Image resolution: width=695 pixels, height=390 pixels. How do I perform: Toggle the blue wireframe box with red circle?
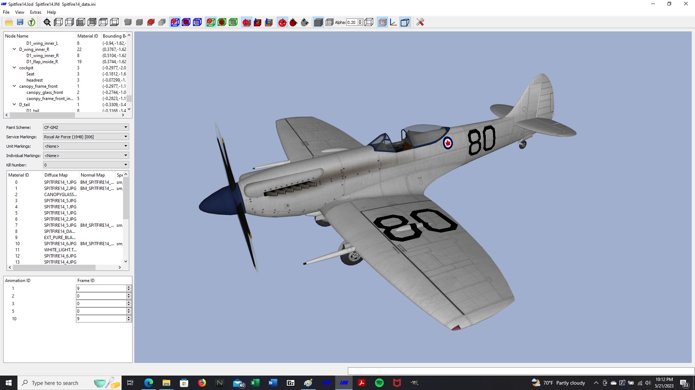point(175,22)
